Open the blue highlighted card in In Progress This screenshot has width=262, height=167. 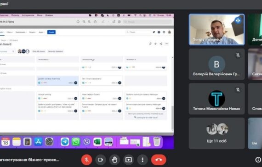(x=57, y=81)
